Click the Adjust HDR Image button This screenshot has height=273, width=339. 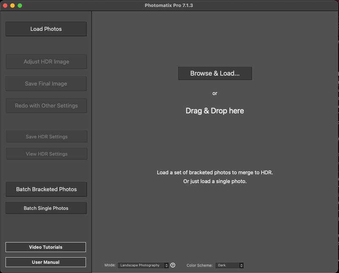click(x=46, y=62)
